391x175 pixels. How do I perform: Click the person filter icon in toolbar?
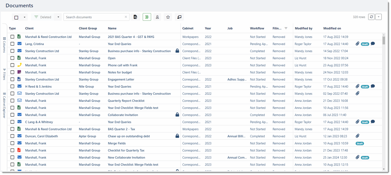click(x=157, y=17)
